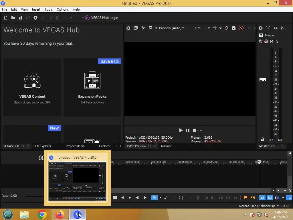Click the Save 81% badge
293x220 pixels.
tap(110, 61)
